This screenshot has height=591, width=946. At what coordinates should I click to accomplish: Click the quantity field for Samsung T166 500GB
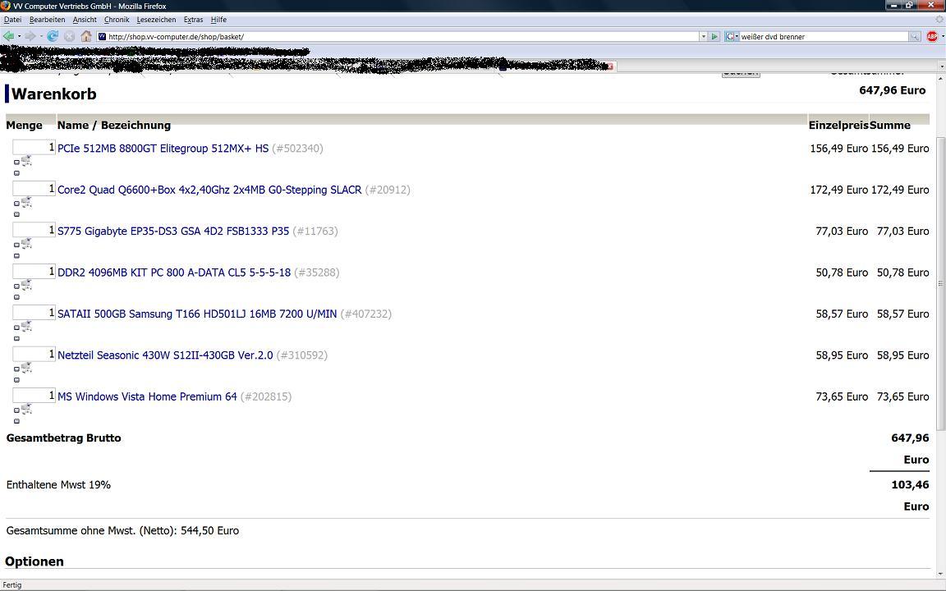tap(34, 313)
